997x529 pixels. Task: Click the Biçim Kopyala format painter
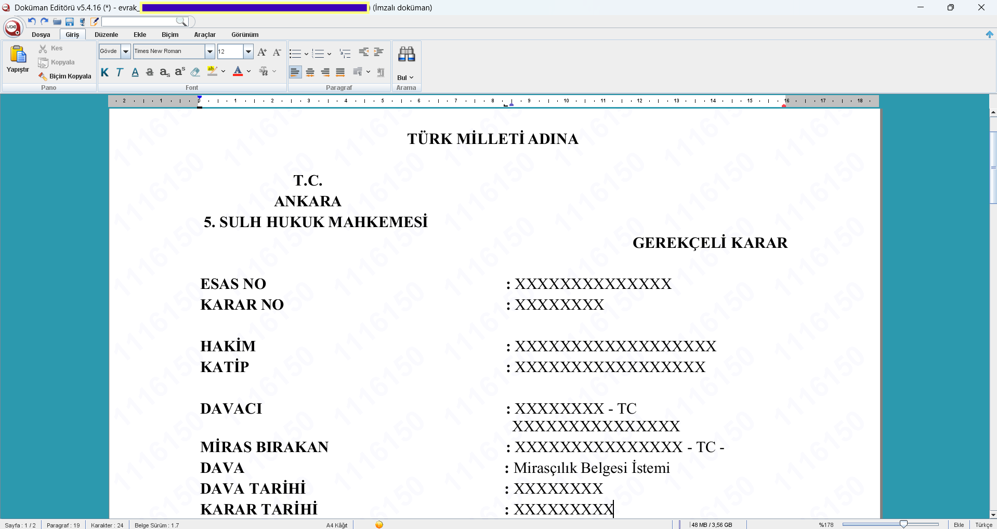pyautogui.click(x=65, y=76)
